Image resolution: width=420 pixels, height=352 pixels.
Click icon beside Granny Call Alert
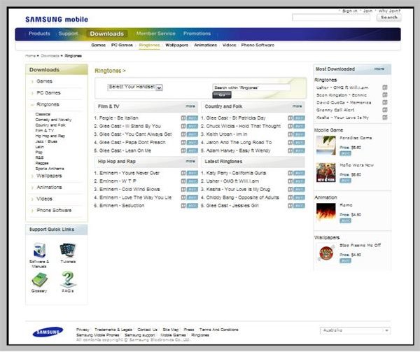(x=385, y=110)
